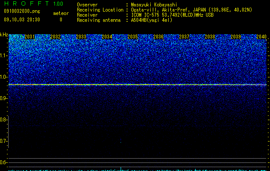The width and height of the screenshot is (270, 171).
Task: Click the meteor label text
Action: tap(61, 13)
